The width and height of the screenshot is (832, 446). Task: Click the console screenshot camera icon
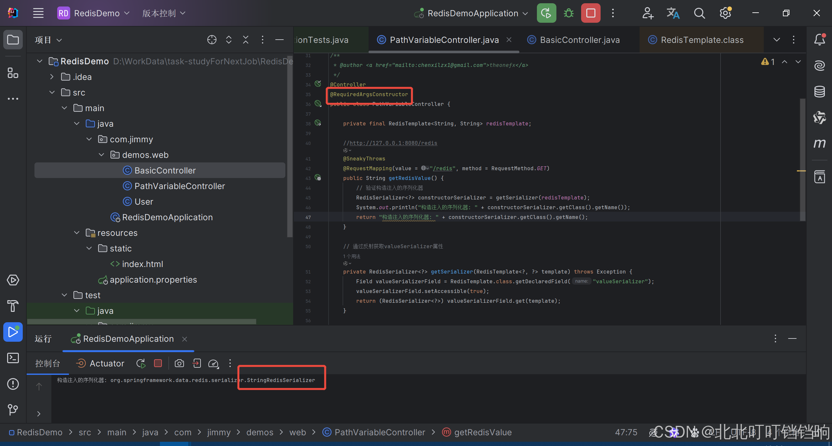coord(179,363)
